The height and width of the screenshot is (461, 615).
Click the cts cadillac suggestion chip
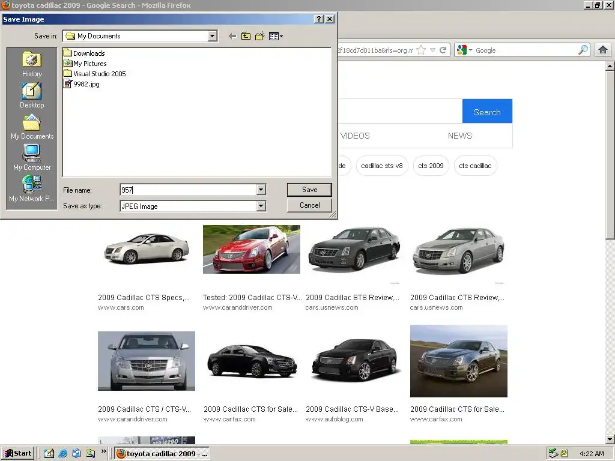click(x=475, y=166)
